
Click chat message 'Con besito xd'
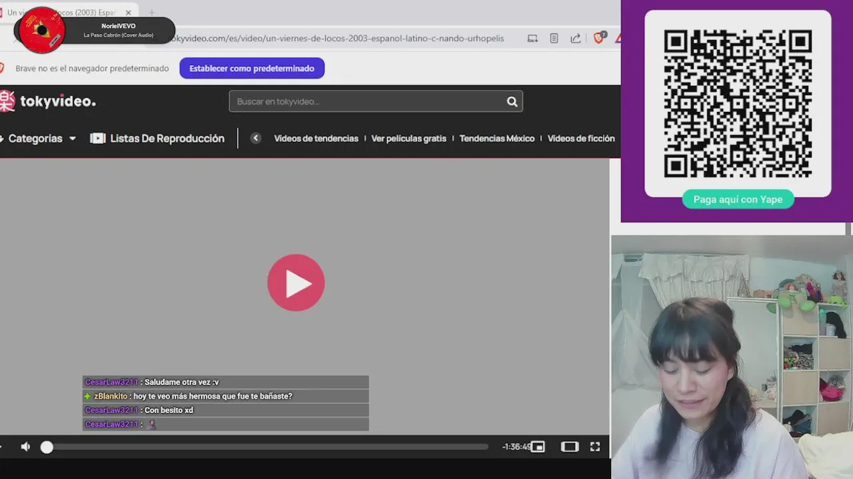169,410
